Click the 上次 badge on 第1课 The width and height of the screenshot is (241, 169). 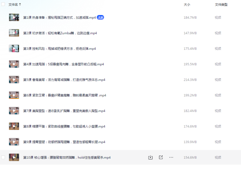(100, 18)
